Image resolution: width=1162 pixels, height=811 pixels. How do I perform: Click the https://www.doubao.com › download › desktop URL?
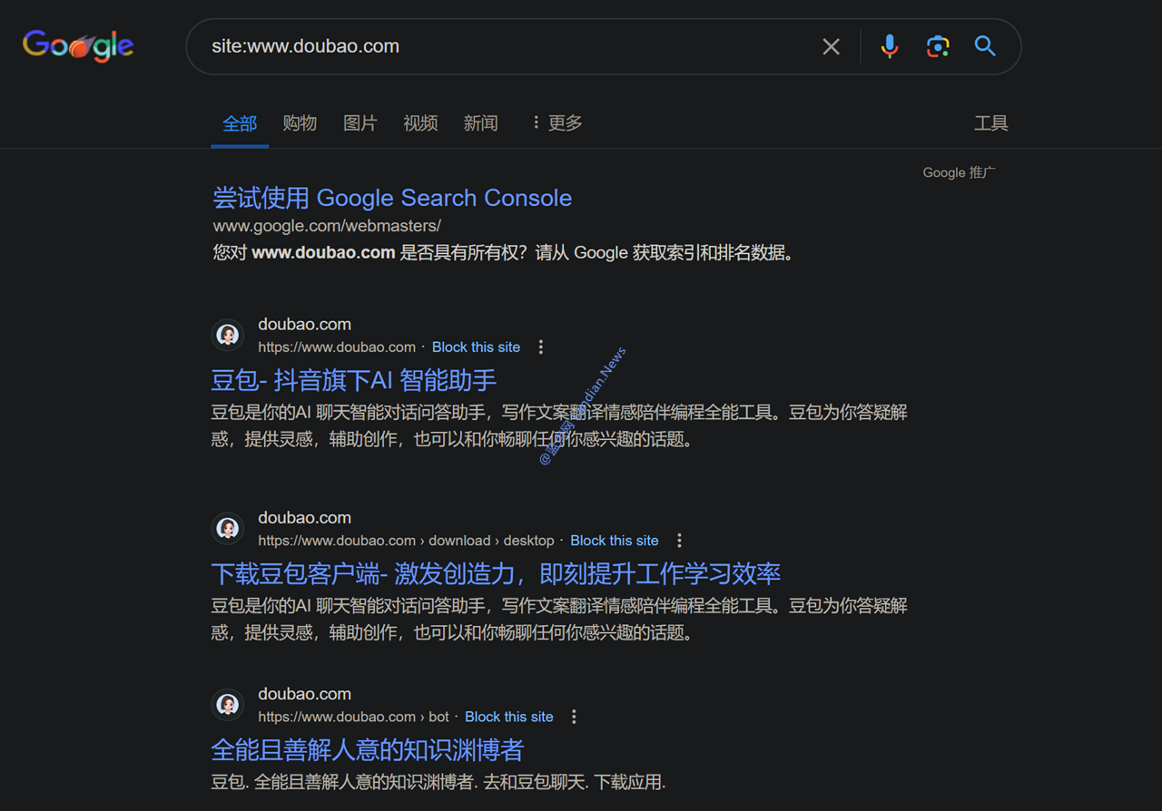click(406, 541)
